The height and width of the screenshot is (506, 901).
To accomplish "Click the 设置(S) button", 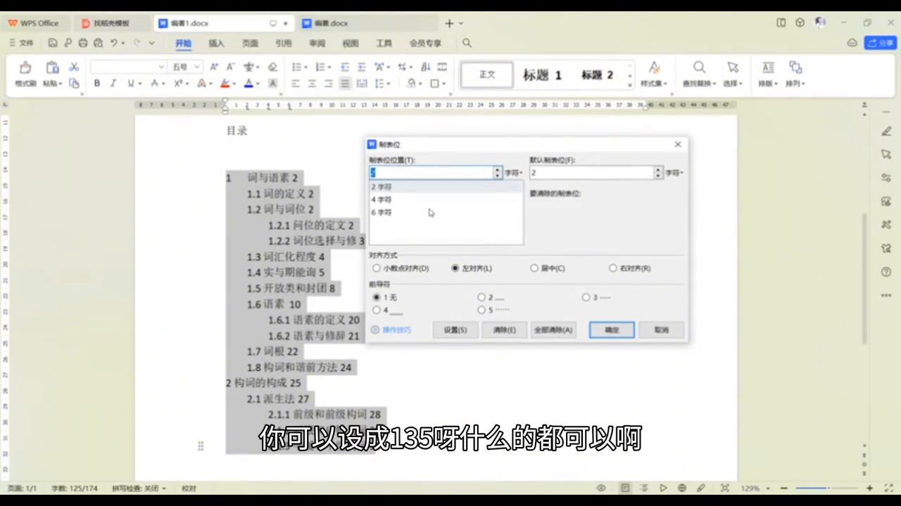I will point(455,330).
